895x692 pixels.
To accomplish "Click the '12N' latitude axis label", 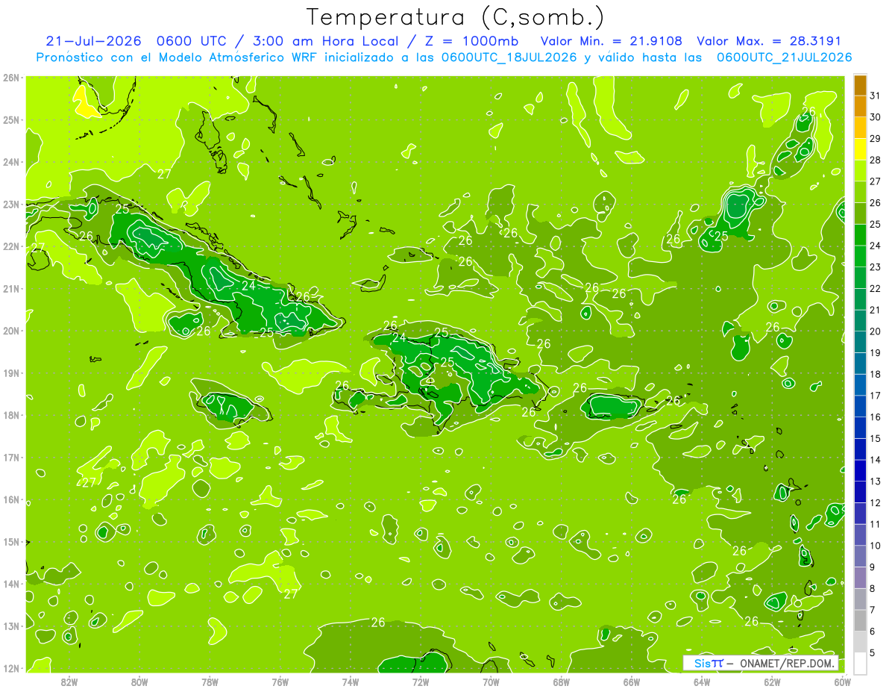I will click(11, 668).
